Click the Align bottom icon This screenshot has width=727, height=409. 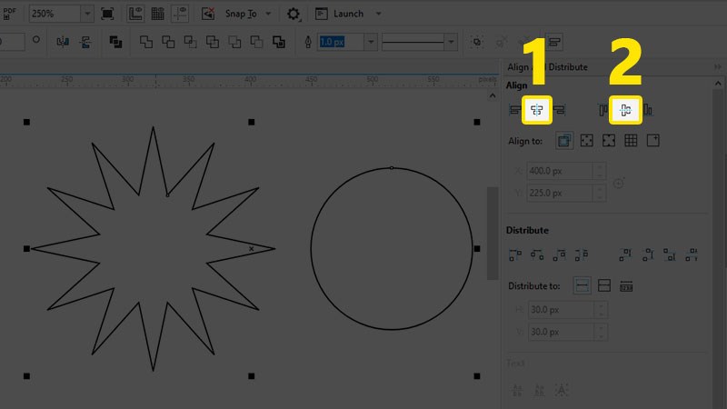648,111
